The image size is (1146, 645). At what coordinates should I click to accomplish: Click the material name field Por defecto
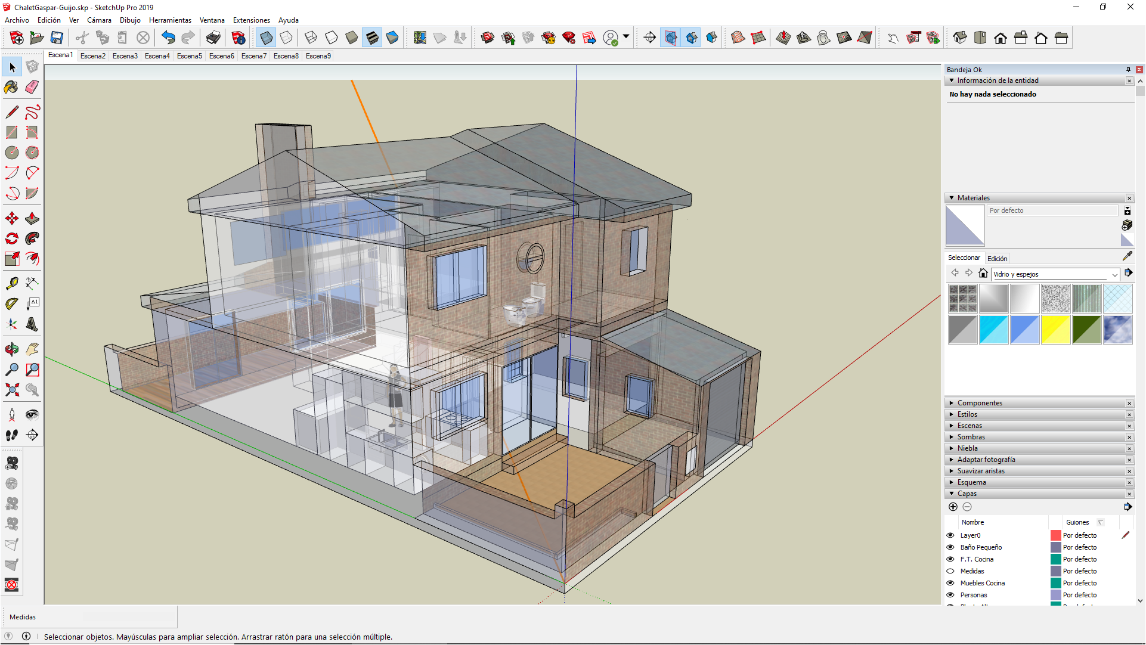coord(1052,210)
